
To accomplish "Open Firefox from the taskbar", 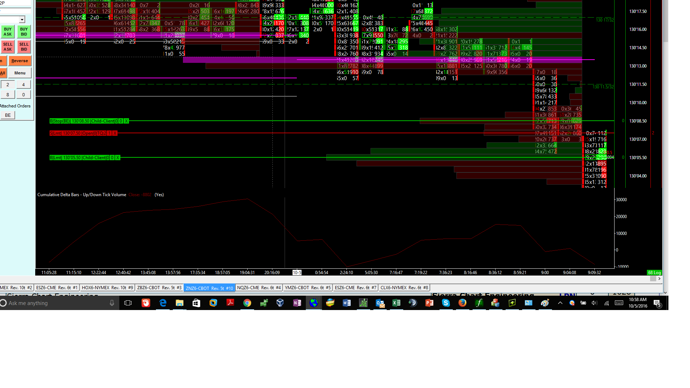I will tap(462, 303).
